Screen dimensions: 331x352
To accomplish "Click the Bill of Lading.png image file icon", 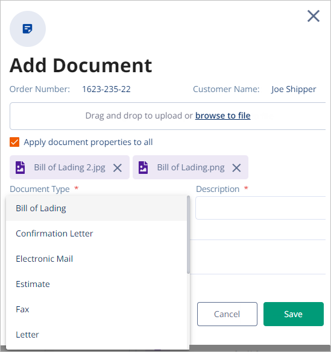I will point(143,167).
